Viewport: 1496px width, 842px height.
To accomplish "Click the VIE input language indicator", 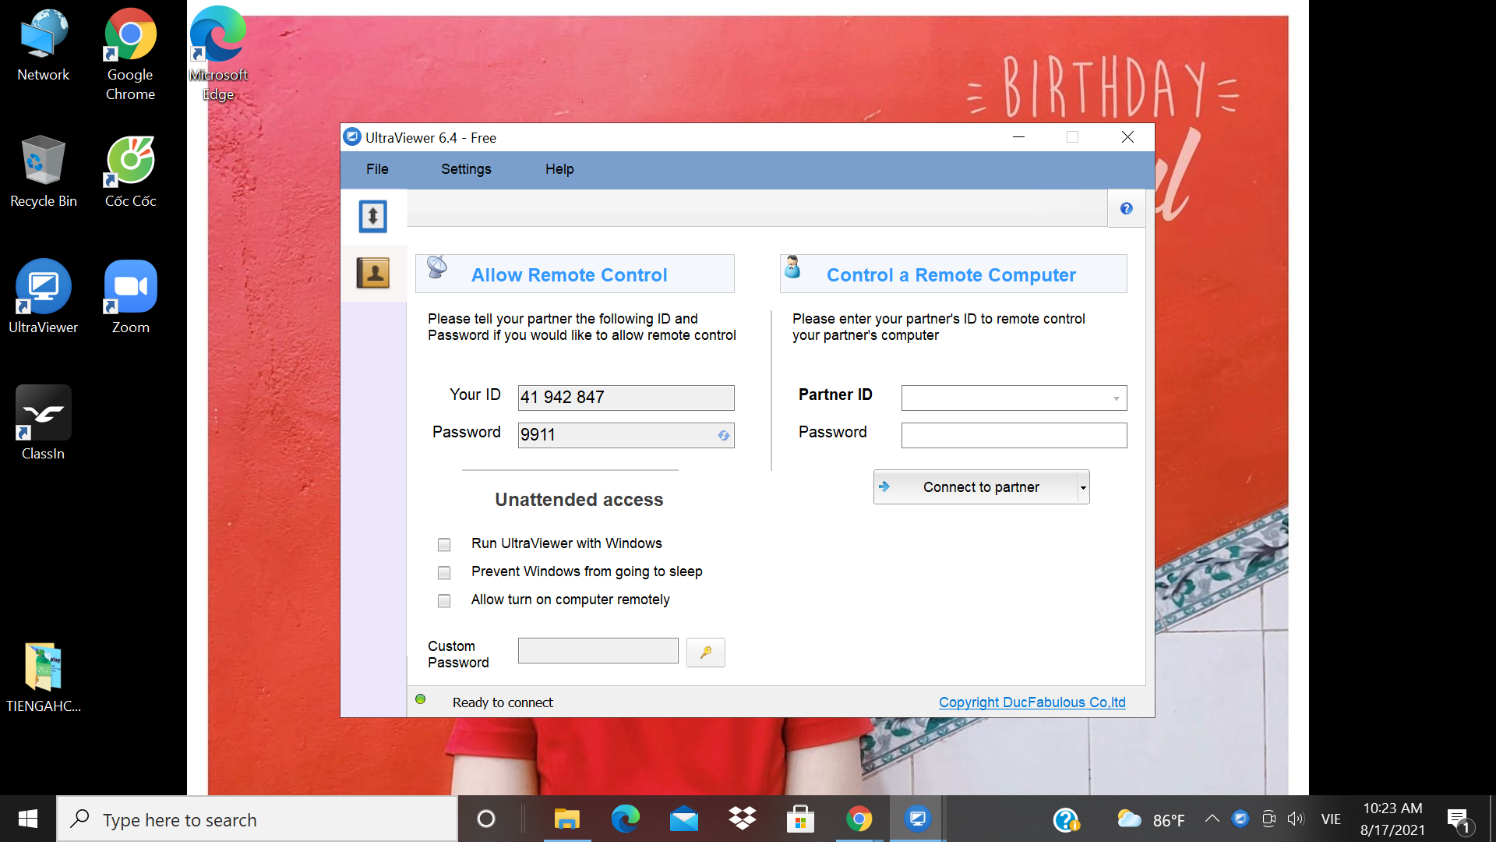I will [x=1331, y=819].
